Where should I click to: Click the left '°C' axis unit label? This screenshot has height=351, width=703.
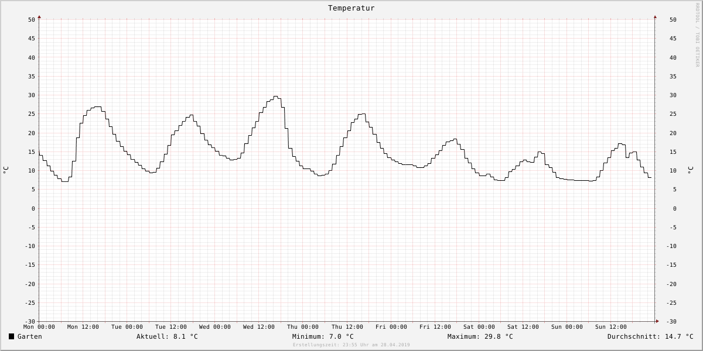coord(6,170)
